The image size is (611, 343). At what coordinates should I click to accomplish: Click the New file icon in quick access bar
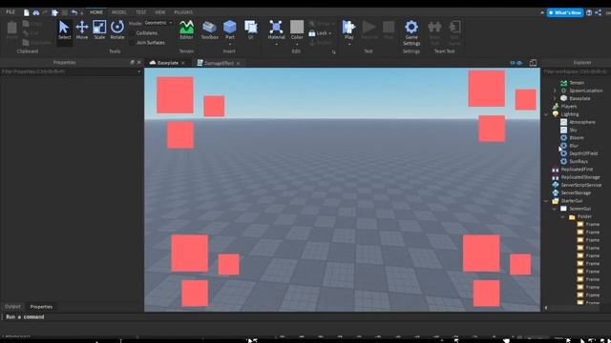pyautogui.click(x=27, y=12)
